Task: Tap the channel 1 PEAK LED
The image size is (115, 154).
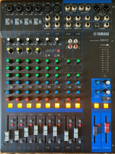Action: 12,116
